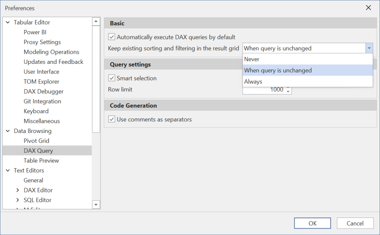Disable Smart selection
The image size is (380, 235).
click(111, 78)
